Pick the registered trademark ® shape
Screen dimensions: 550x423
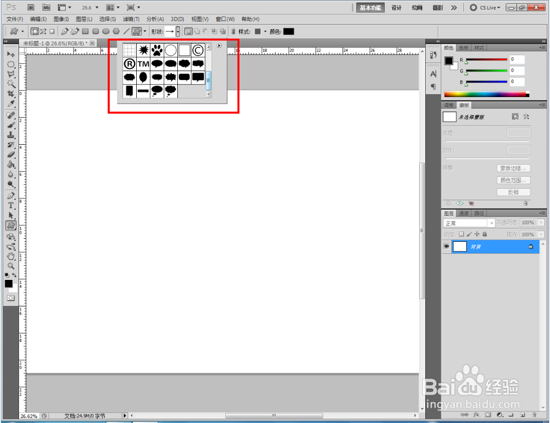point(129,64)
